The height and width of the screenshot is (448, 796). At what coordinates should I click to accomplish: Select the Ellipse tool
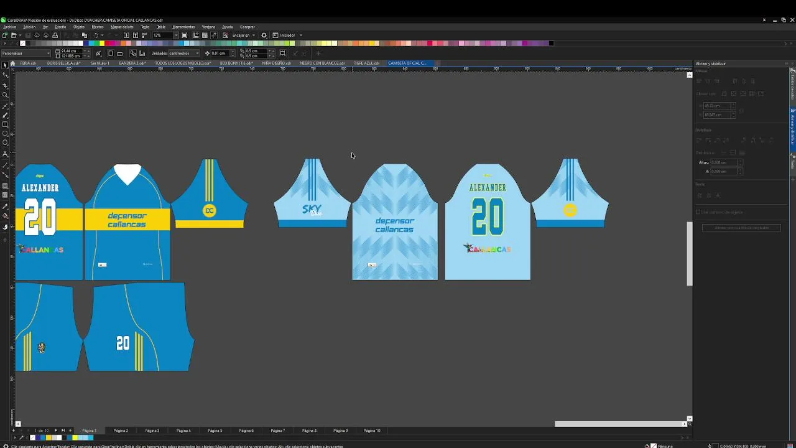click(x=6, y=134)
